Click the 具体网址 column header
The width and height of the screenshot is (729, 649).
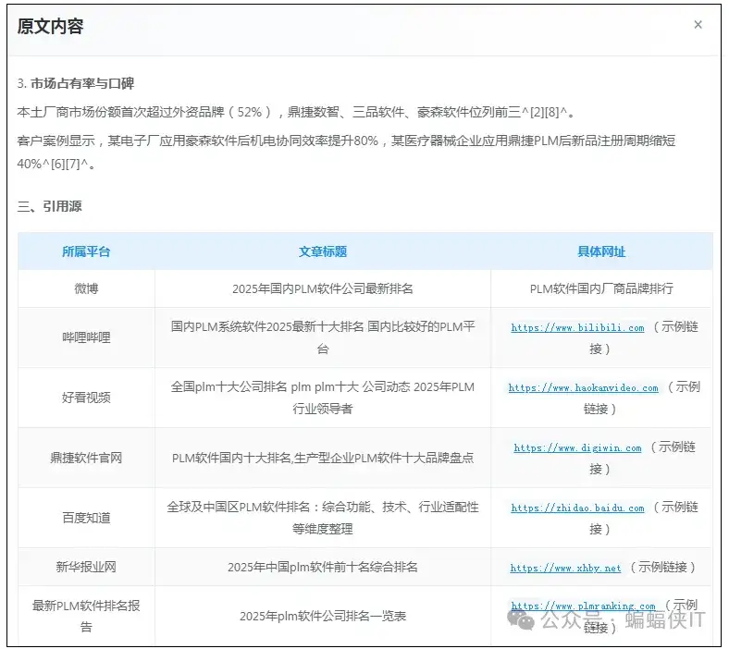601,251
